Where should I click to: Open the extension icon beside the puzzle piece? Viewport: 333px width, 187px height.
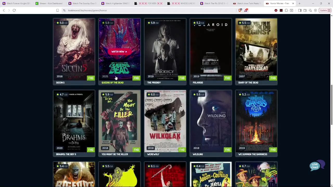(x=292, y=10)
